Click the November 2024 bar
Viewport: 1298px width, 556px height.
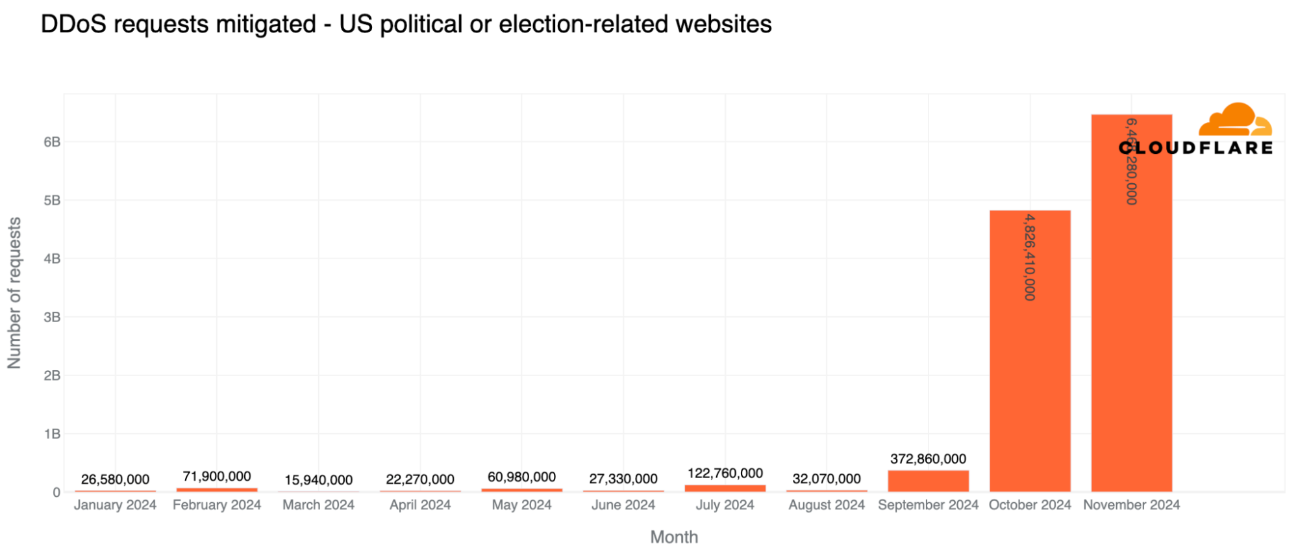(1131, 325)
